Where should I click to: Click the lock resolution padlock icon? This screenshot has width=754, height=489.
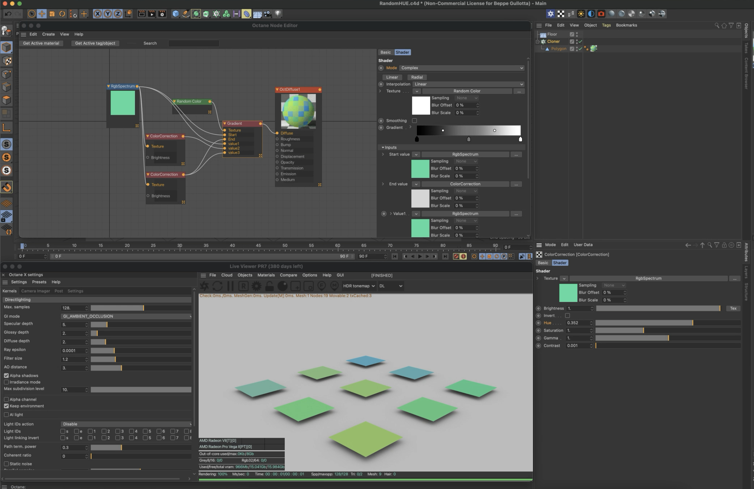pos(269,286)
